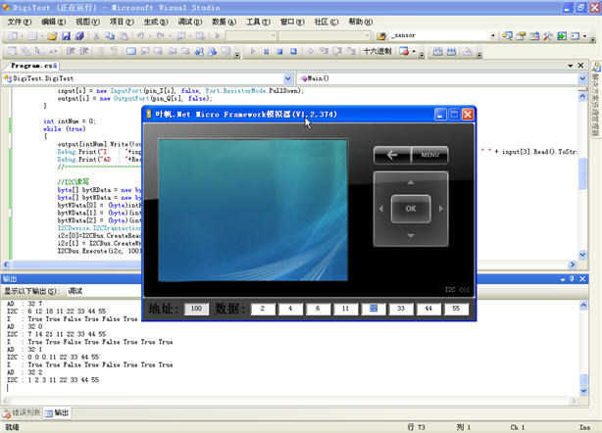The width and height of the screenshot is (602, 433).
Task: Click the editor horizontal scrollbar right arrow
Action: 573,265
